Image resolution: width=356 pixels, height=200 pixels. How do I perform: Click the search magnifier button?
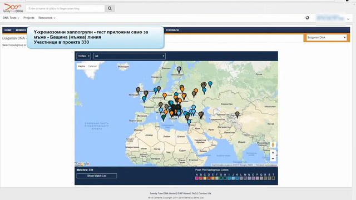(x=110, y=8)
